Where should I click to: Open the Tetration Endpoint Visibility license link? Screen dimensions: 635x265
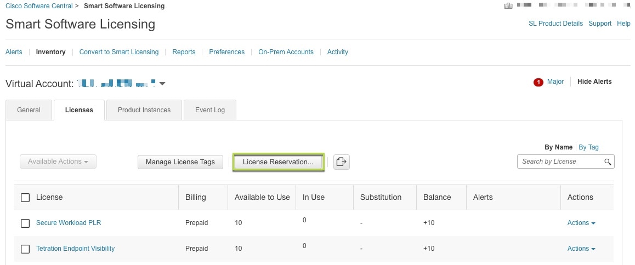point(75,249)
